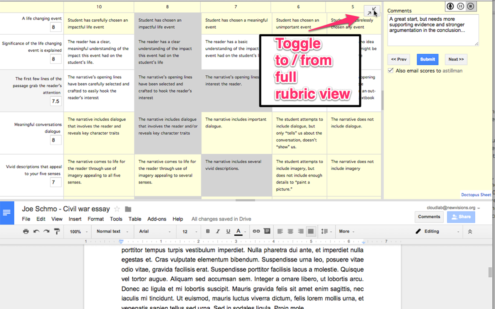The width and height of the screenshot is (495, 309).
Task: Click the Share button
Action: click(x=461, y=217)
